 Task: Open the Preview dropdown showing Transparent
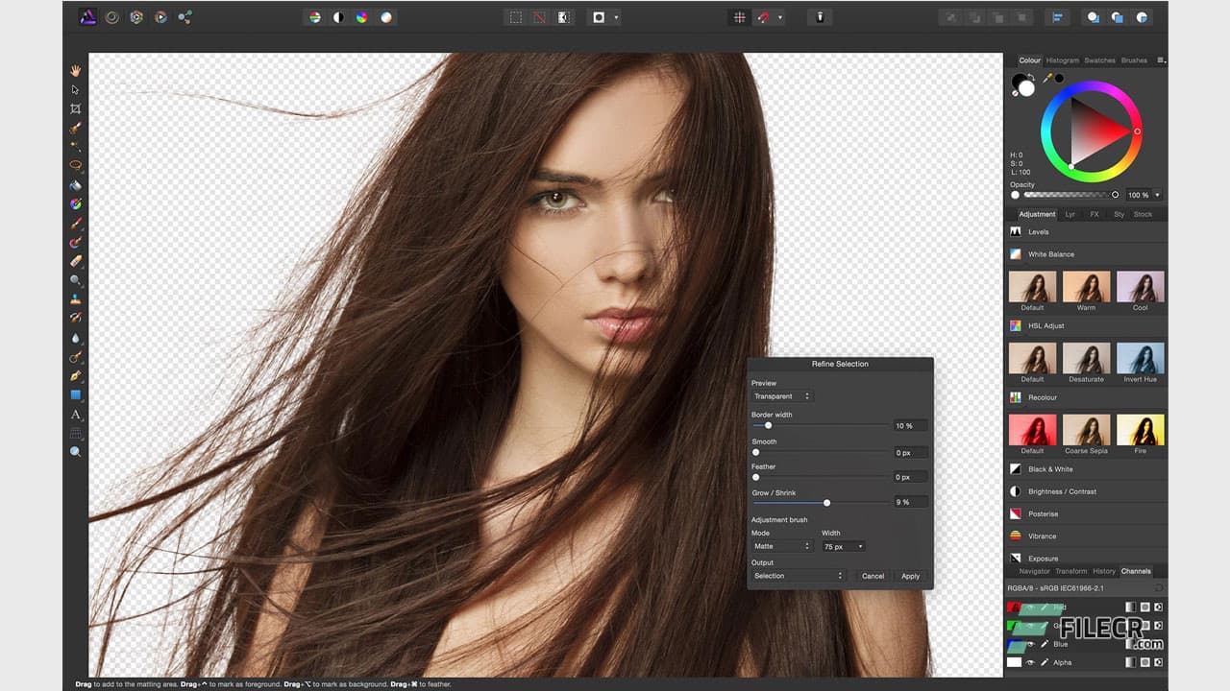point(780,395)
